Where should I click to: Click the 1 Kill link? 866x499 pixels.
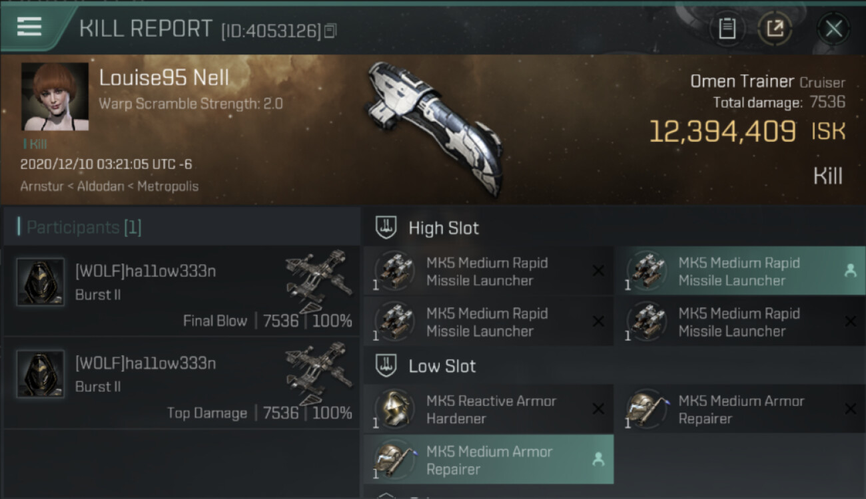pyautogui.click(x=35, y=144)
